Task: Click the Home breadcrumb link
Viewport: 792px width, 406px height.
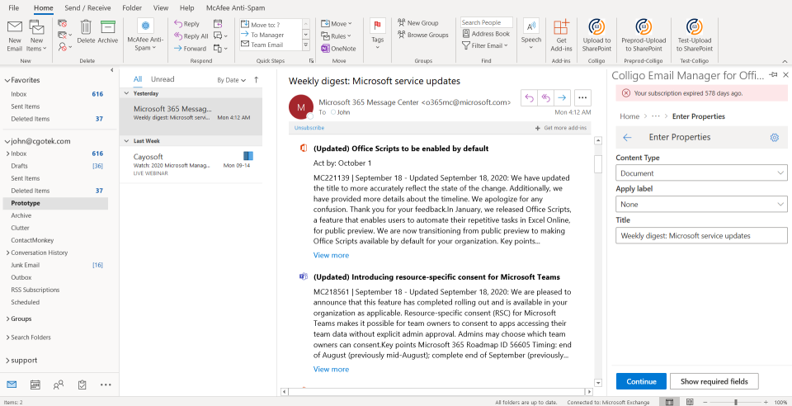Action: point(629,116)
